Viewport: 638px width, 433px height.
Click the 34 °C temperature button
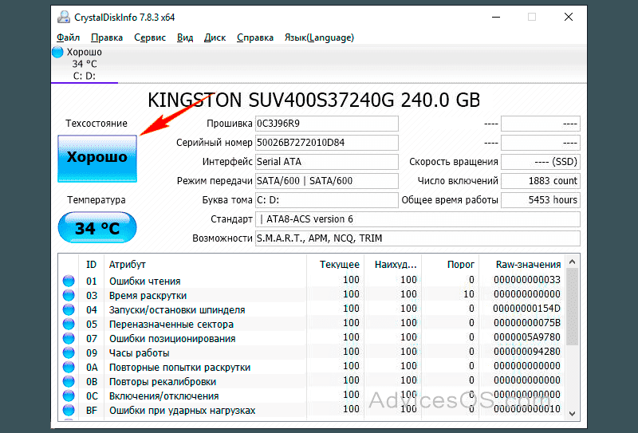(x=97, y=227)
